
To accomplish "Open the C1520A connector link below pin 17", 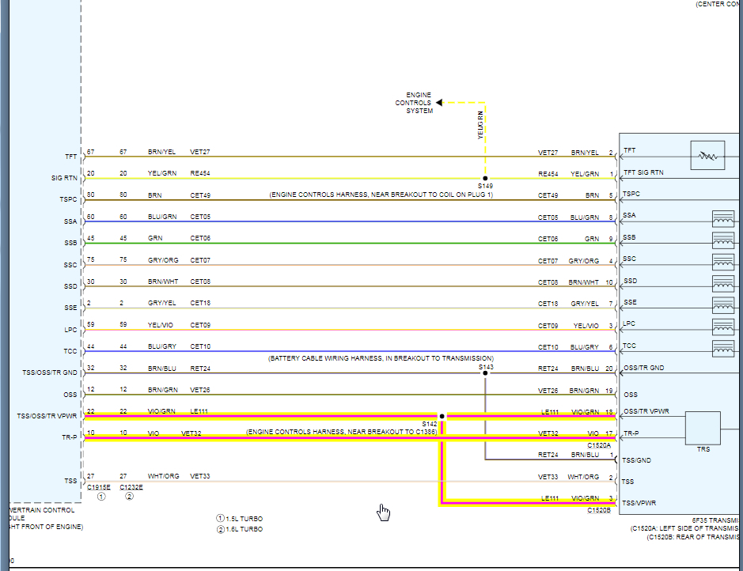I will coord(599,445).
